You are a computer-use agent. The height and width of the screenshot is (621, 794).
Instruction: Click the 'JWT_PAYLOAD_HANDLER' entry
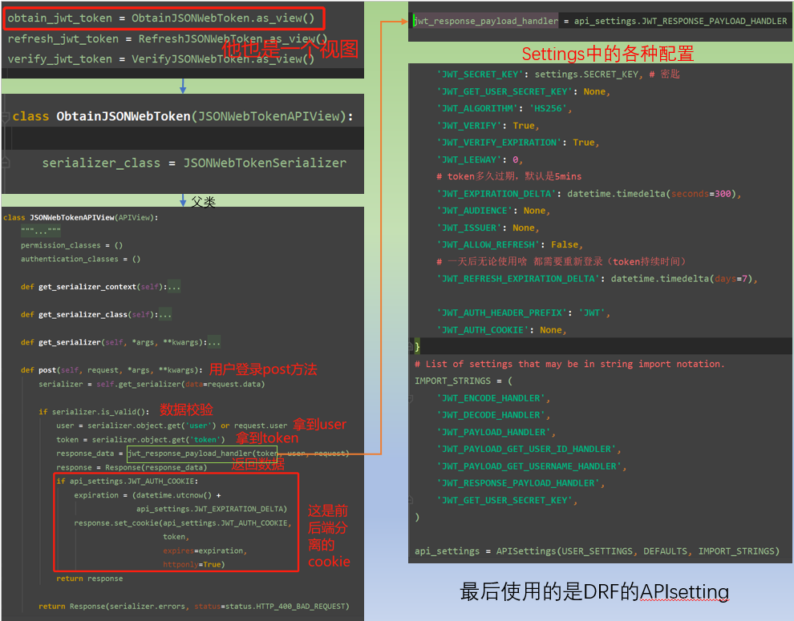point(496,433)
